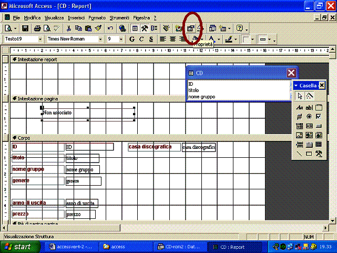Apply the line color pen button

click(229, 39)
